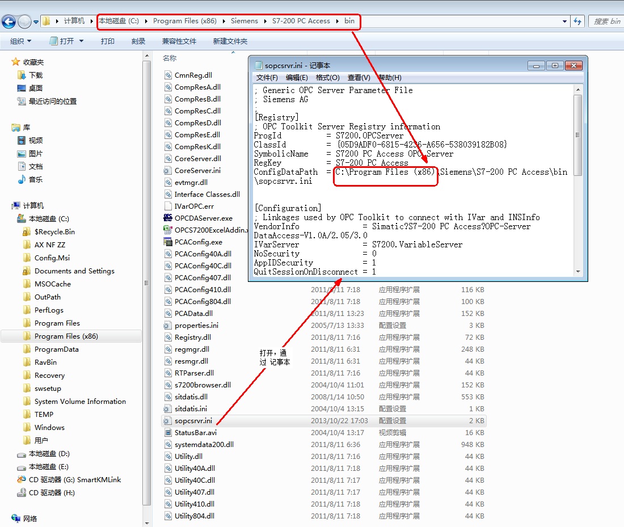Open the 组织 toolbar menu
The width and height of the screenshot is (624, 527).
pos(20,41)
